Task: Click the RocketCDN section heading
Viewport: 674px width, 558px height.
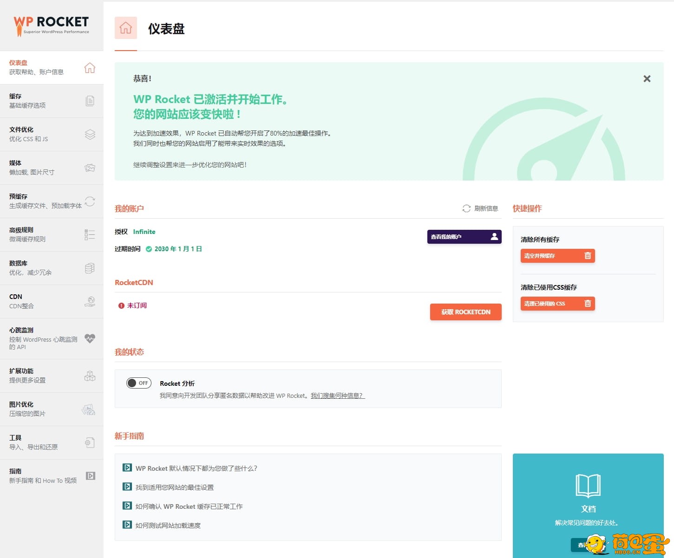Action: 134,282
